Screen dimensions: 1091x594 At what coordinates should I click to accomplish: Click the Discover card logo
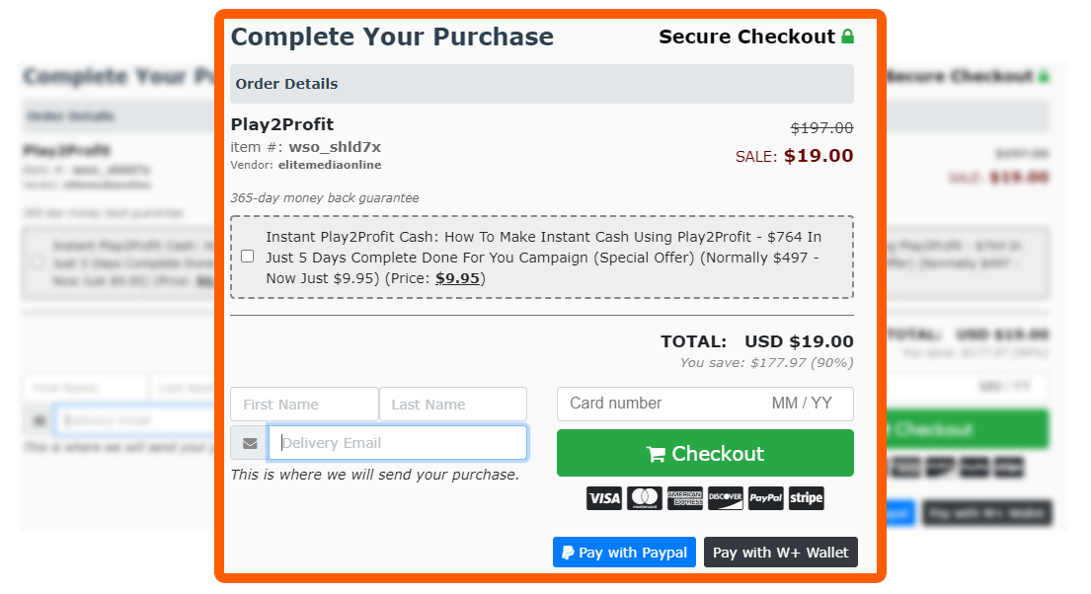coord(725,498)
